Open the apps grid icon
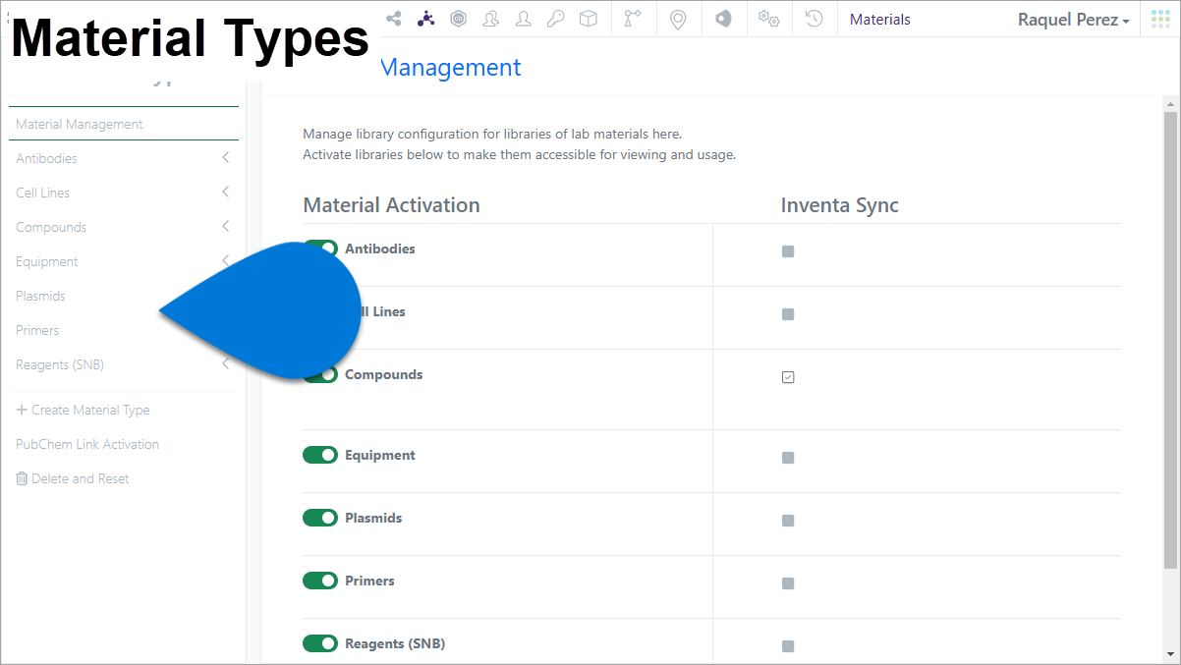The image size is (1181, 665). click(x=1160, y=19)
